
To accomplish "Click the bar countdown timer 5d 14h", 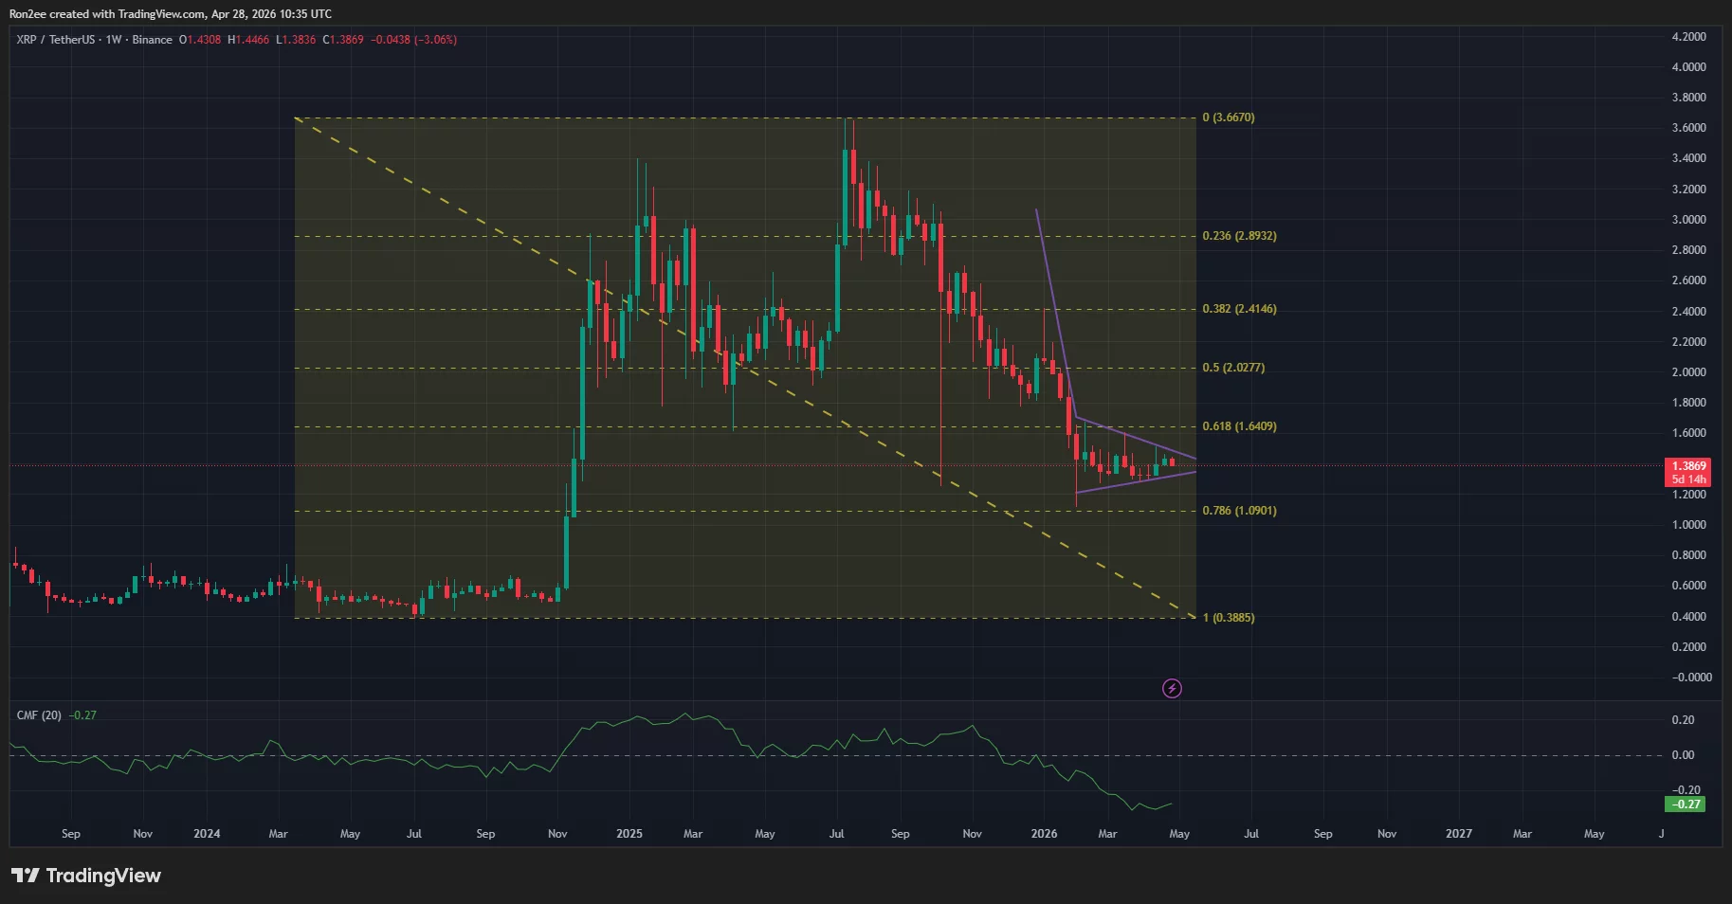I will [x=1687, y=479].
